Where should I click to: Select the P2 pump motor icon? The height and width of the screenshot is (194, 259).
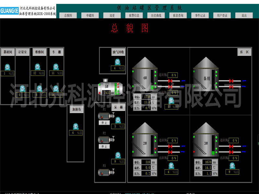[104, 140]
